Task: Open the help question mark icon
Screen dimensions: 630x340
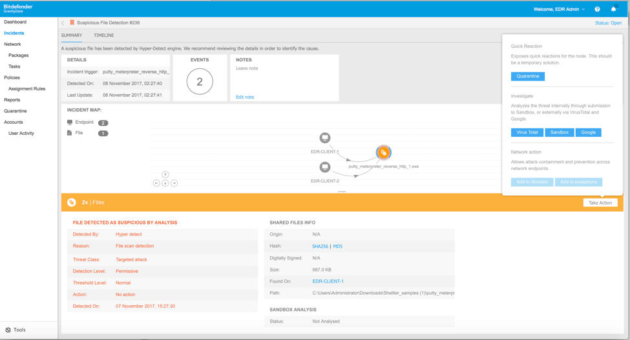Action: [x=597, y=9]
